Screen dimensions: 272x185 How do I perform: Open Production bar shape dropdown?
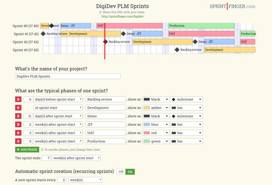[186, 141]
